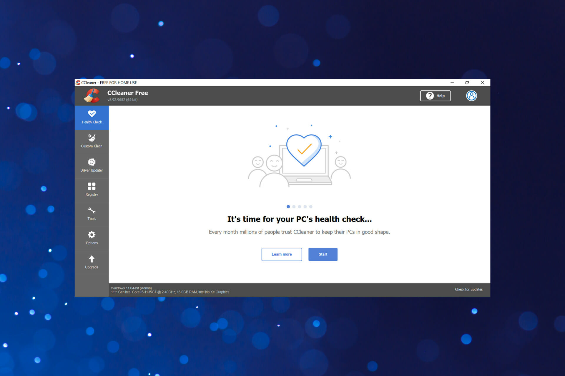The height and width of the screenshot is (376, 565).
Task: Navigate to third carousel slide
Action: pyautogui.click(x=300, y=206)
